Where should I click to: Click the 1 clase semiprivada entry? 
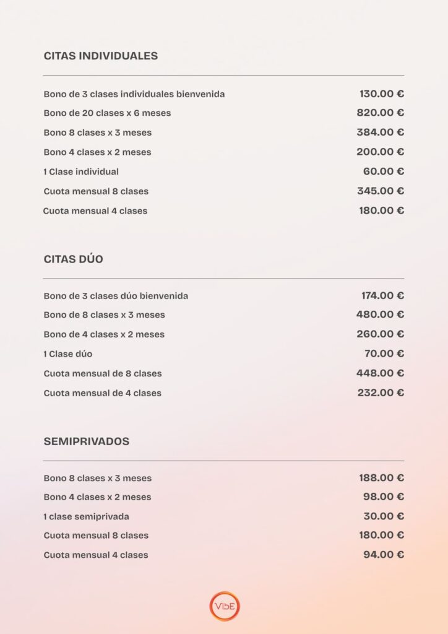click(87, 516)
